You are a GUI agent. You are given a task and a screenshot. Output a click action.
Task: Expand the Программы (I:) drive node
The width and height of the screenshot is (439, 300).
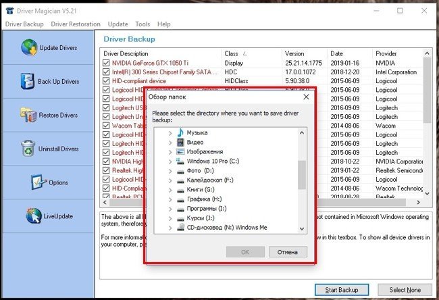[170, 209]
